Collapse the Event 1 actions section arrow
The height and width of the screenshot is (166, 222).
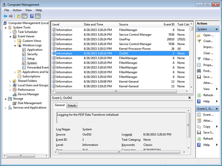(x=217, y=109)
